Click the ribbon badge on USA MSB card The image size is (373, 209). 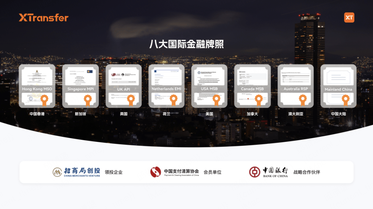(x=217, y=100)
